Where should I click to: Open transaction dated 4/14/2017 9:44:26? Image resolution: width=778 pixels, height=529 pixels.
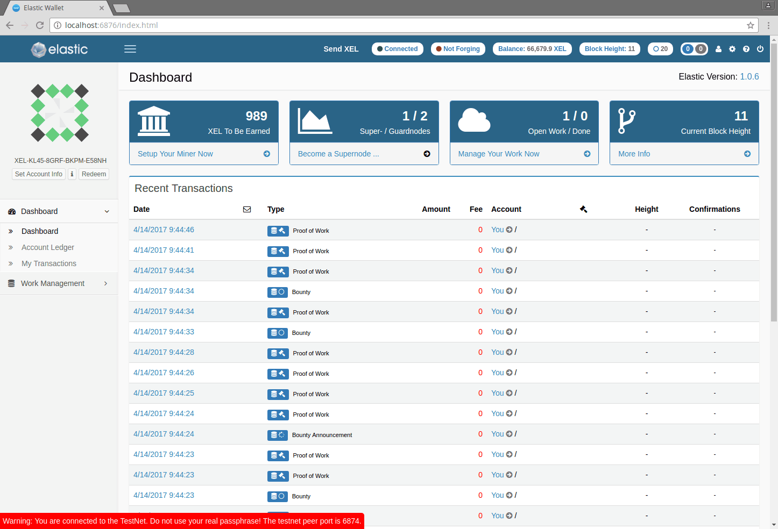point(164,373)
